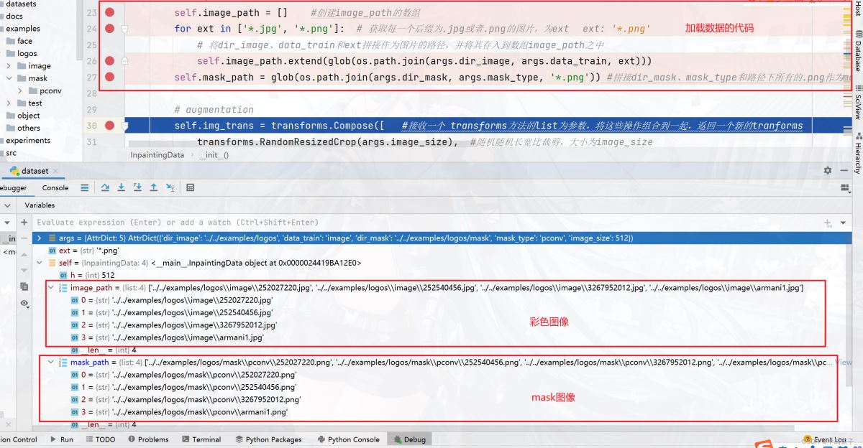863x448 pixels.
Task: Select the experiments folder in project tree
Action: 28,141
